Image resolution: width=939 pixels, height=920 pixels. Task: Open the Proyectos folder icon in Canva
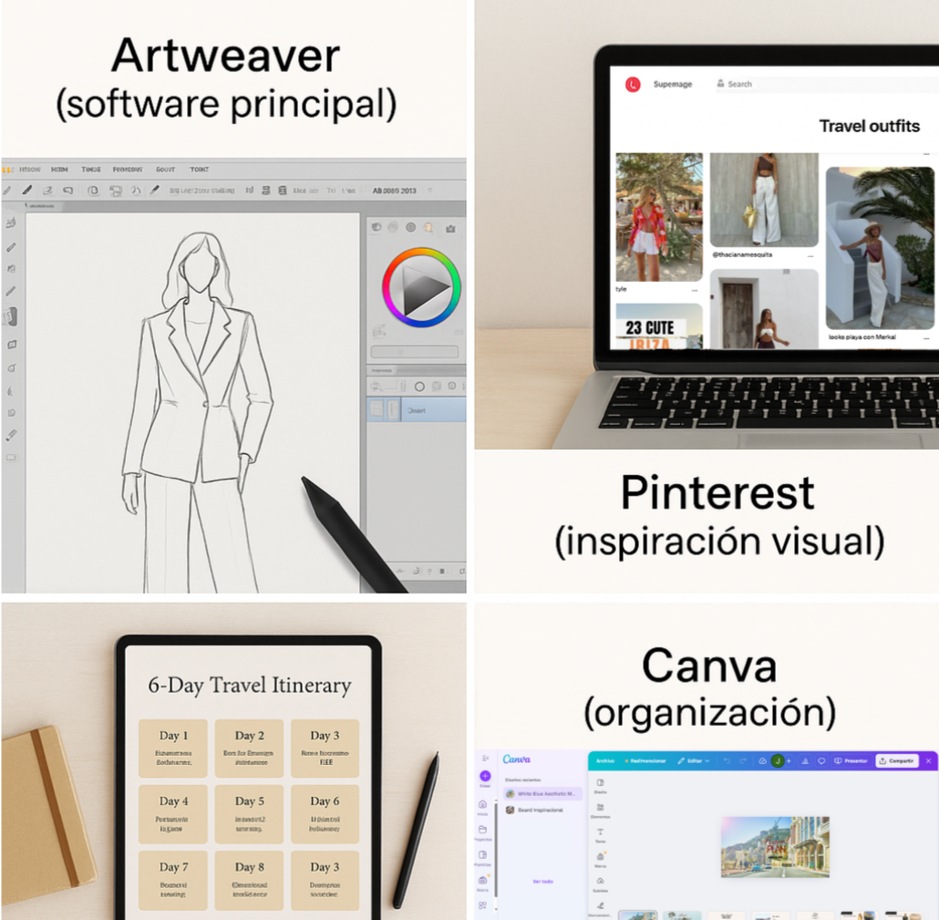pos(482,830)
